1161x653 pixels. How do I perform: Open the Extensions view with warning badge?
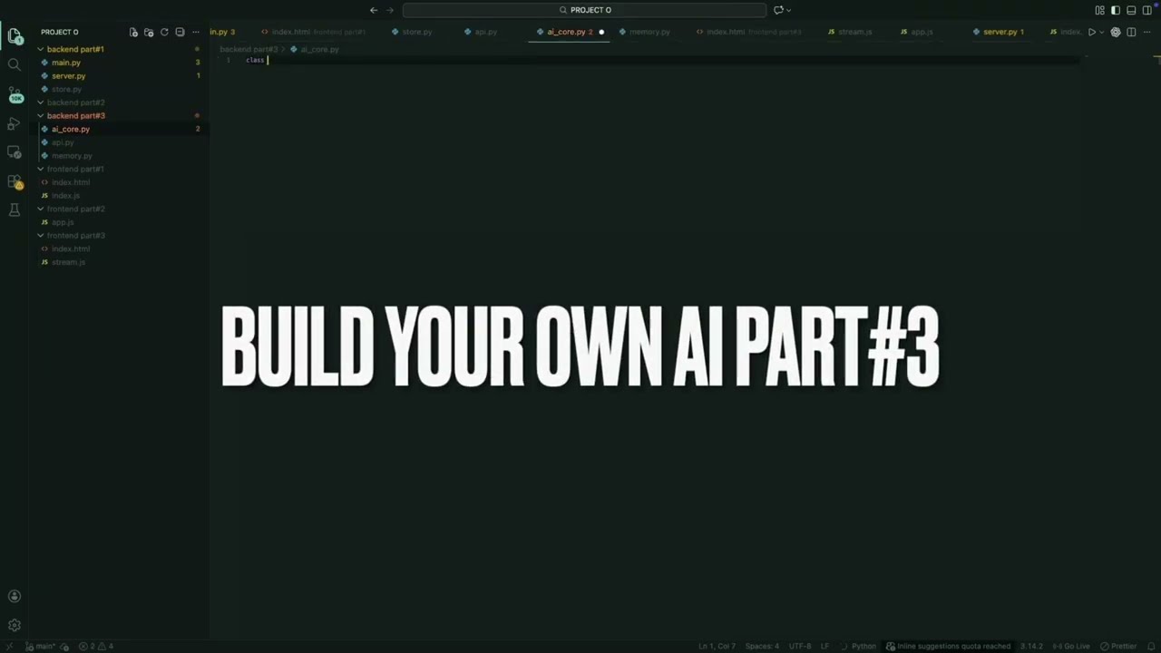pos(15,181)
